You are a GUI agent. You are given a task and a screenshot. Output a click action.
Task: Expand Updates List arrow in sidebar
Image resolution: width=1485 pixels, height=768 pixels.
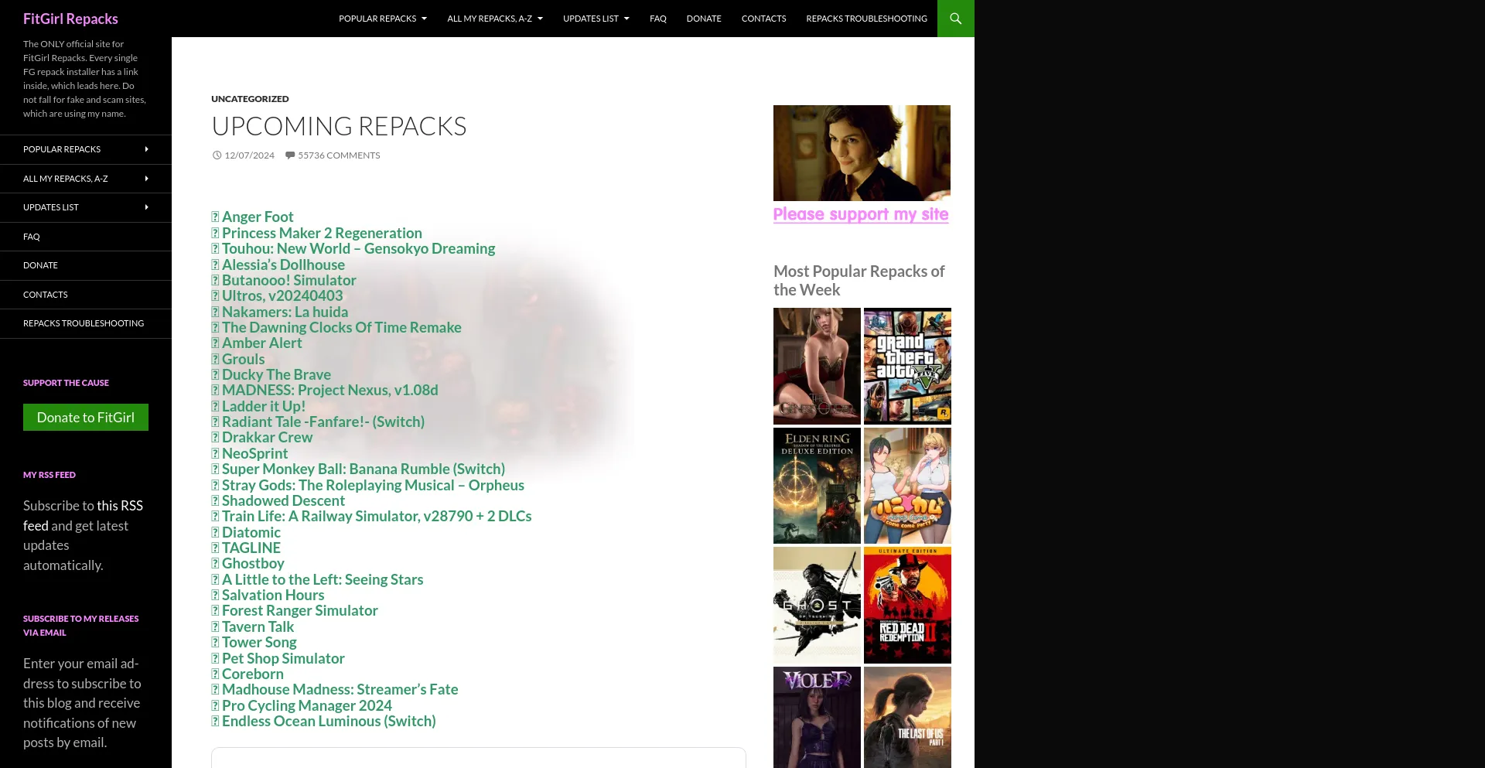[146, 207]
